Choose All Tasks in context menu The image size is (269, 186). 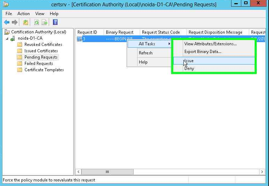149,44
